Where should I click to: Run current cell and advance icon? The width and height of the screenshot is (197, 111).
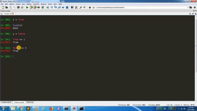(x=35, y=7)
